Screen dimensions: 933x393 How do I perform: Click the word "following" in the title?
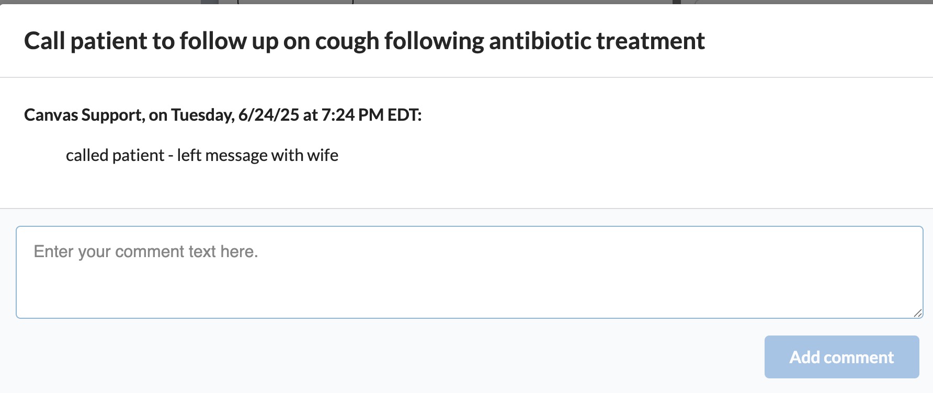[434, 41]
